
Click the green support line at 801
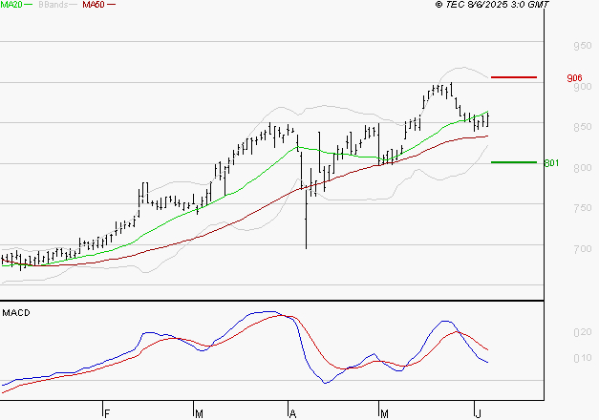(x=514, y=162)
